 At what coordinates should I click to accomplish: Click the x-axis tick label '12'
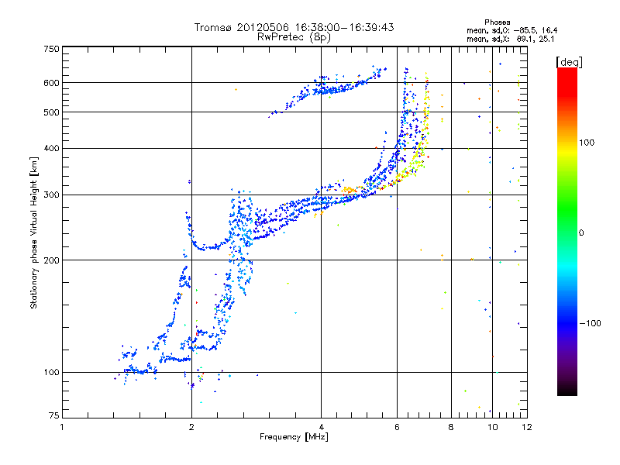(x=527, y=428)
